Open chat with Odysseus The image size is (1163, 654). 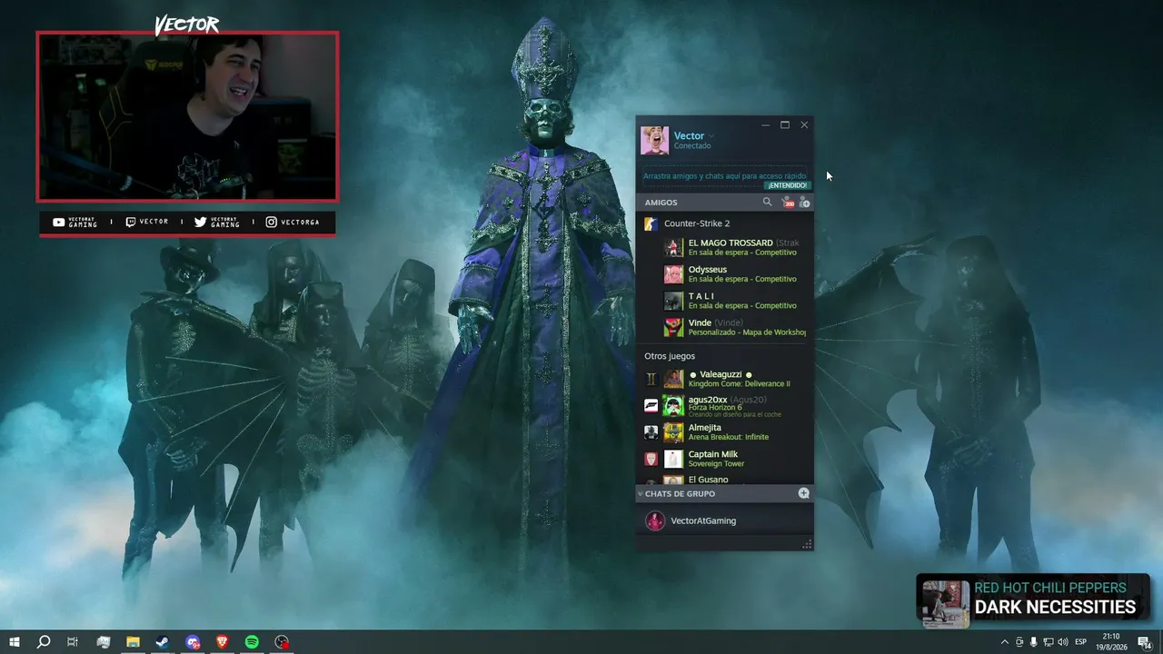click(x=725, y=274)
